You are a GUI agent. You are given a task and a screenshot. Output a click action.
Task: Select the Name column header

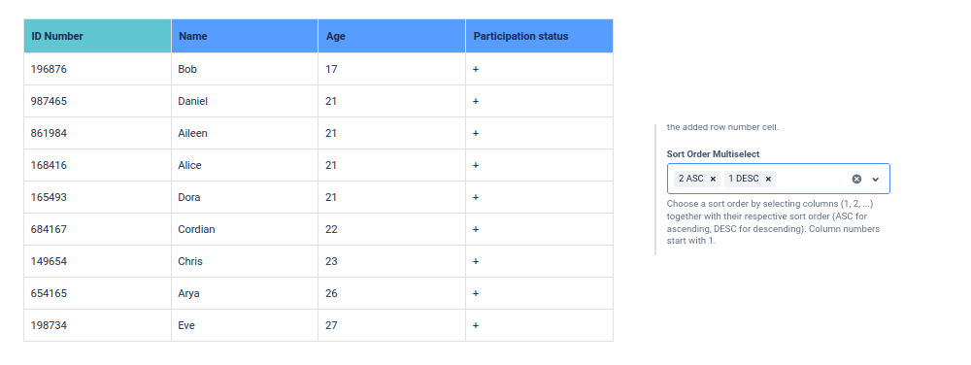coord(246,36)
